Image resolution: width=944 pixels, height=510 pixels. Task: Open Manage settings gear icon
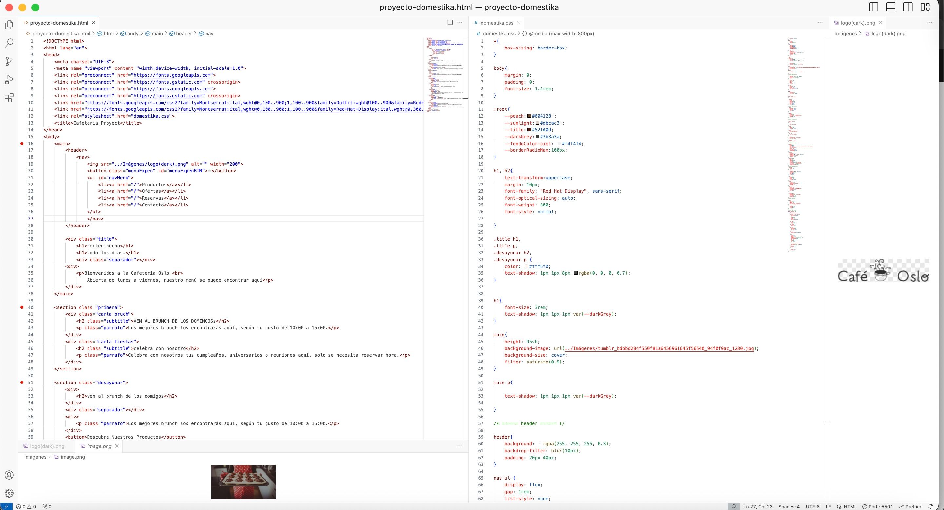coord(9,493)
